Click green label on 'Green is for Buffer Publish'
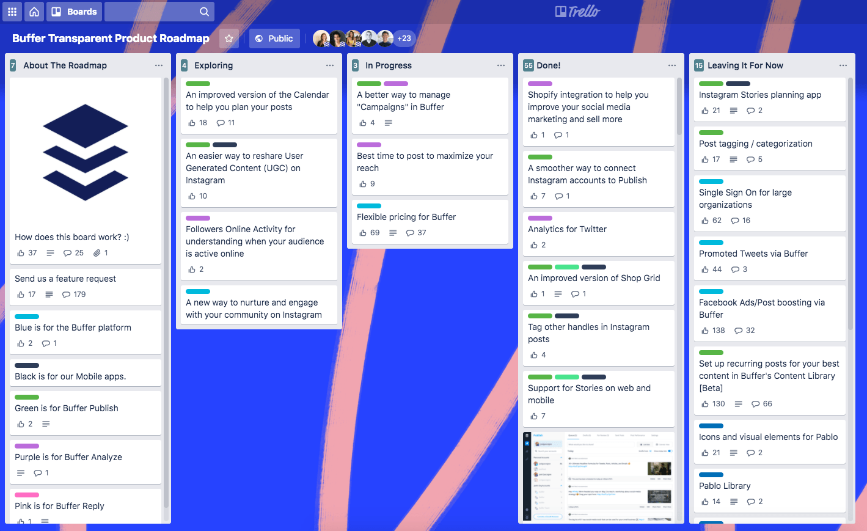Screen dimensions: 867x531 click(27, 397)
